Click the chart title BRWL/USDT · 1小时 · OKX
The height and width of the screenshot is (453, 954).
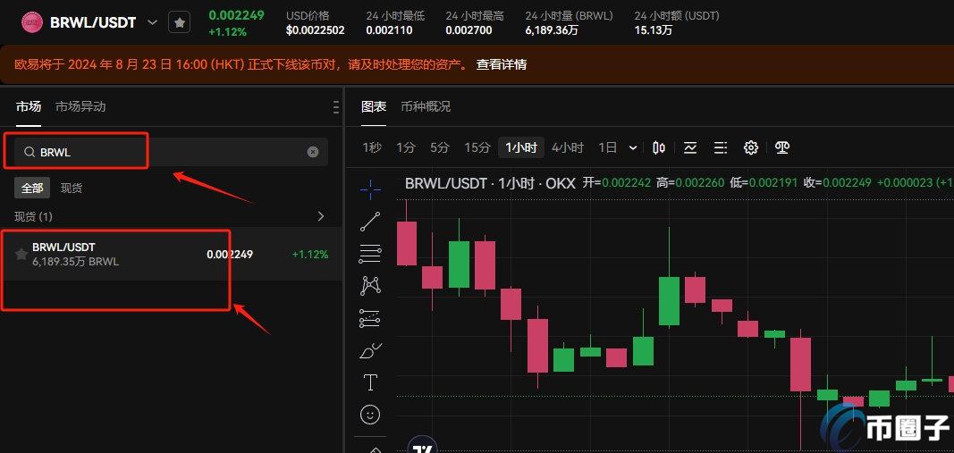[x=490, y=182]
